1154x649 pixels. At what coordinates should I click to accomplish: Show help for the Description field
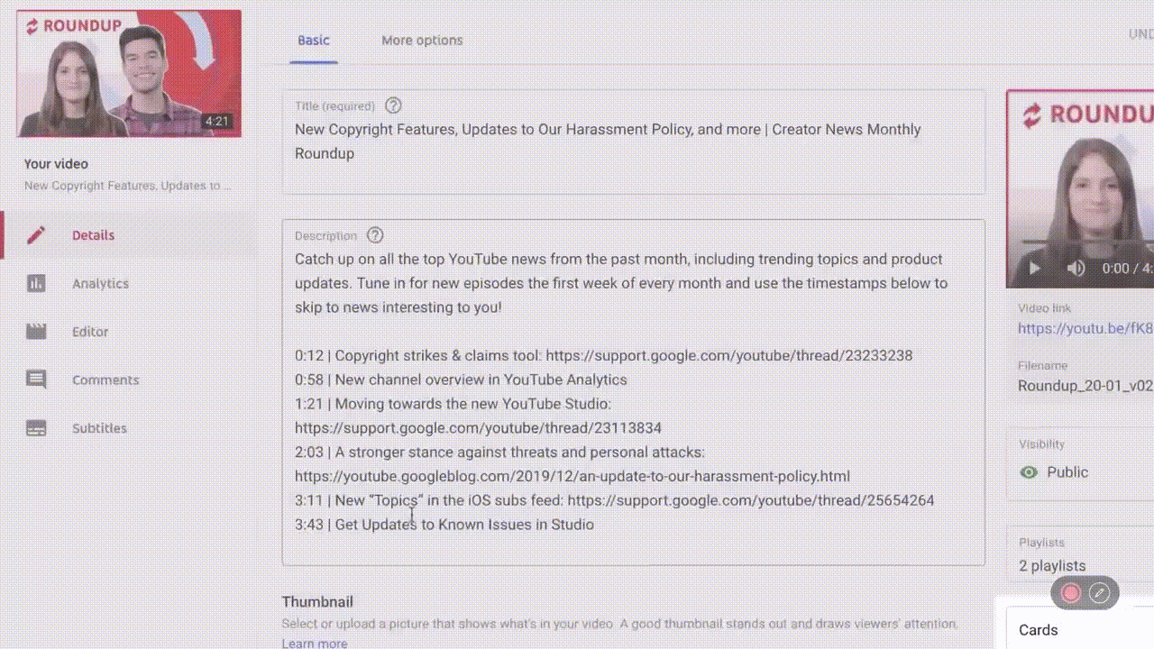[x=375, y=235]
